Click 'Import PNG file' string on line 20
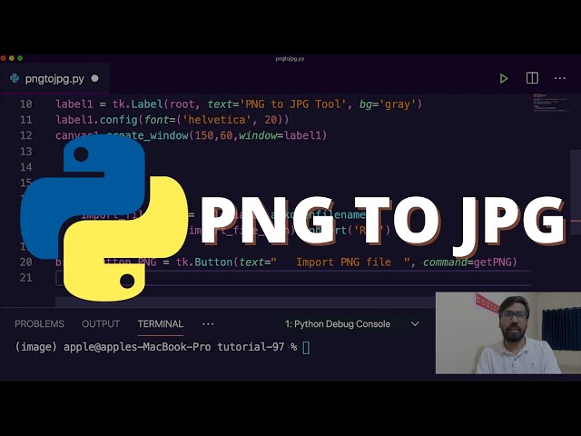The height and width of the screenshot is (436, 581). click(x=343, y=263)
